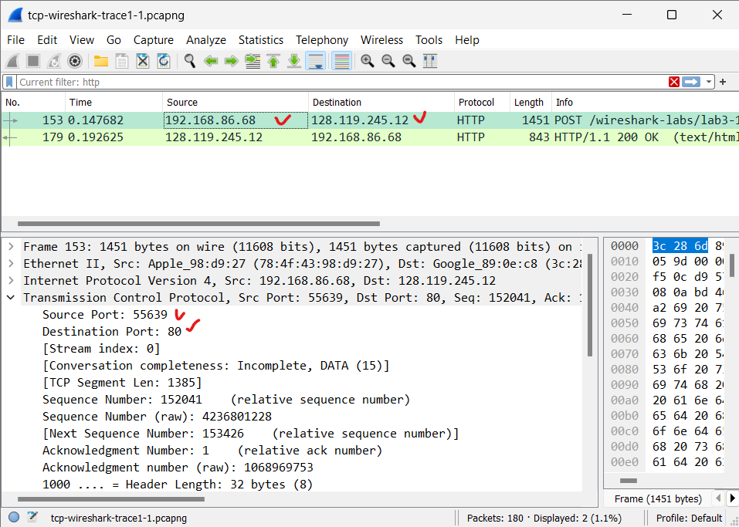The width and height of the screenshot is (739, 527).
Task: Apply the display filter with the blue arrow
Action: [690, 82]
